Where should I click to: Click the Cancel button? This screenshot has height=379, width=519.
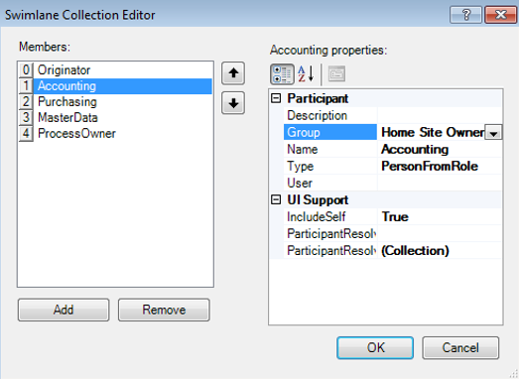coord(460,348)
